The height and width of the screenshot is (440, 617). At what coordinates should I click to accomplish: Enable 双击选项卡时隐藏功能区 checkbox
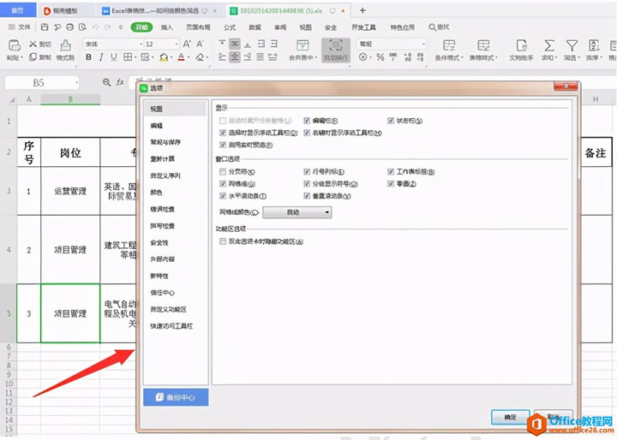tap(223, 241)
